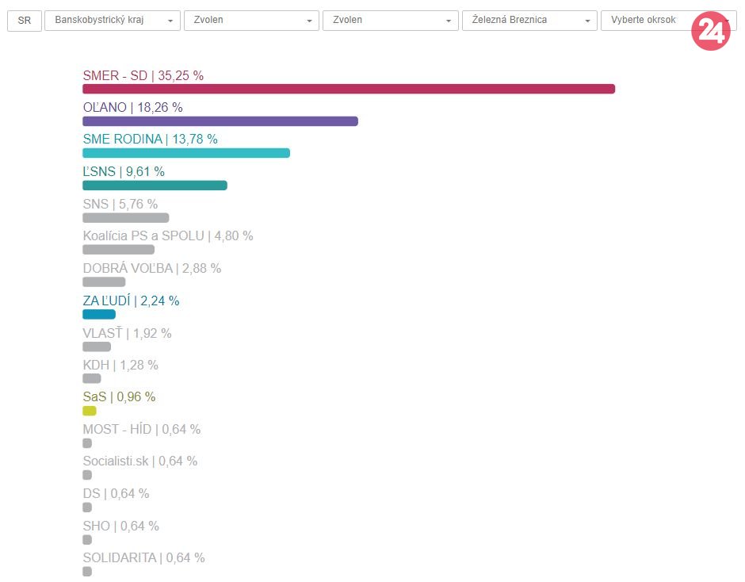Click the SNS gray result bar
745x582 pixels.
(126, 218)
